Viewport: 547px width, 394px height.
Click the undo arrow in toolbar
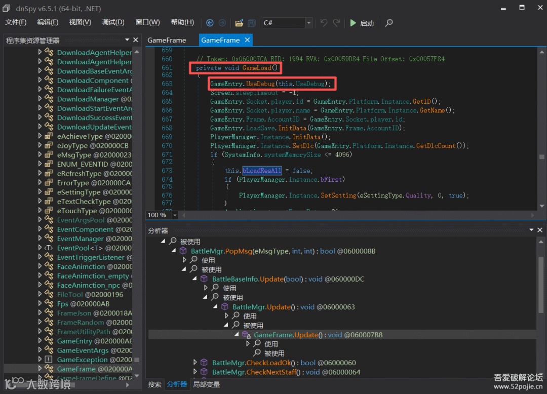[324, 23]
